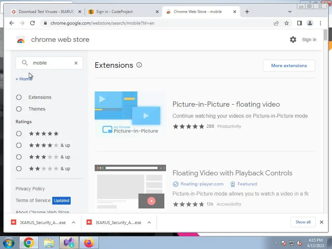Filter by four stars & up

point(19,145)
